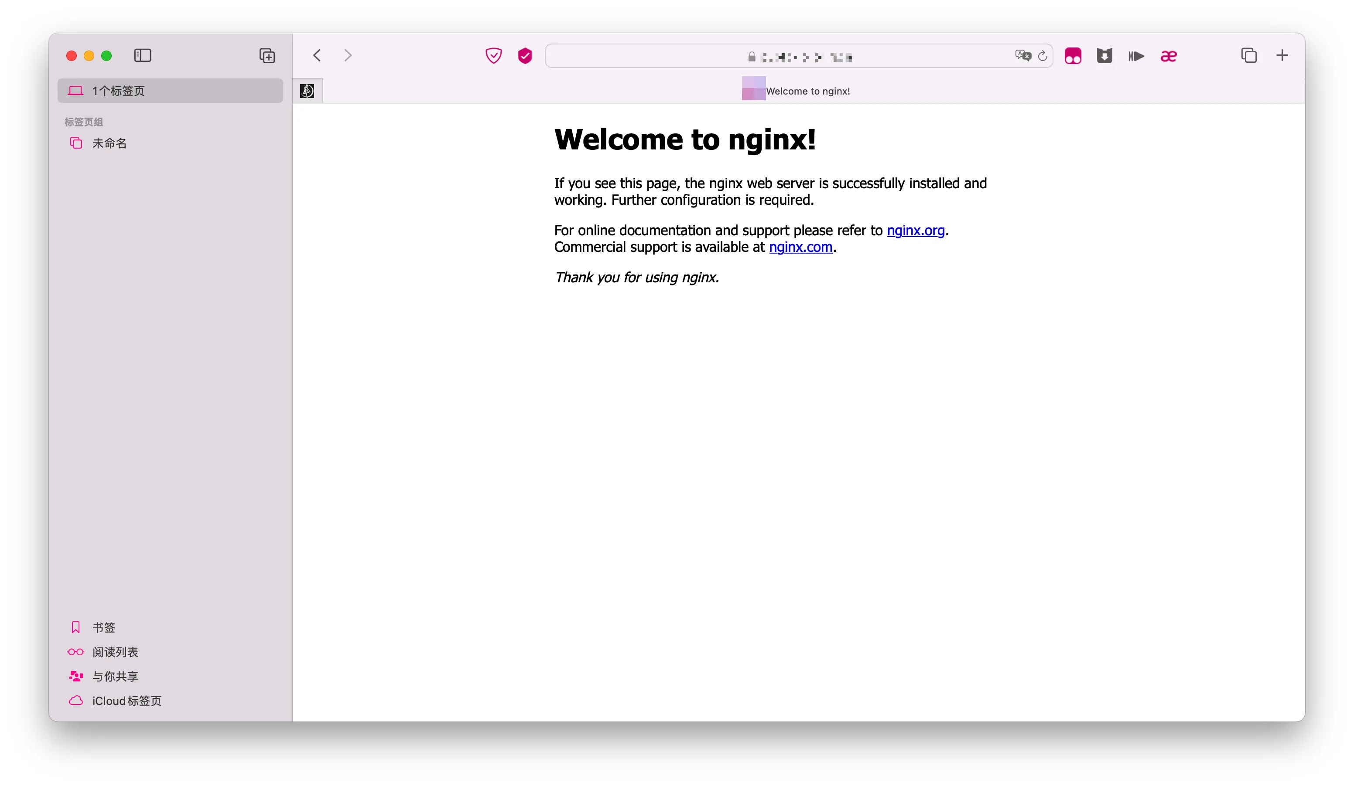Click the lock icon in address bar
1354x786 pixels.
coord(751,56)
